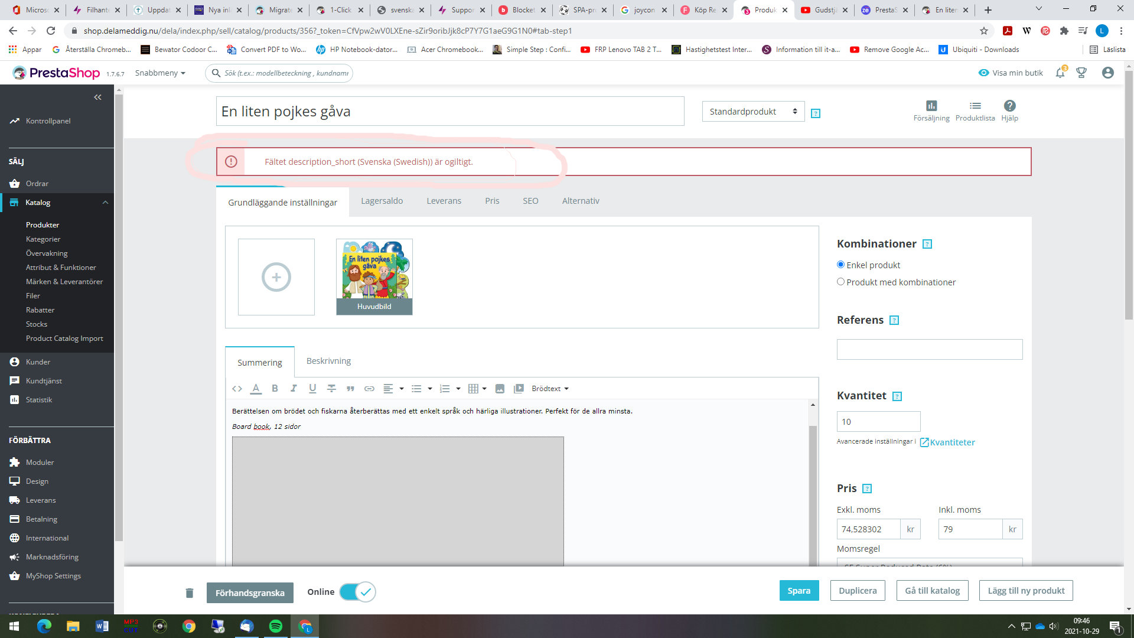Open the Snabbmeny dropdown
Screen dimensions: 1134x638
tap(160, 73)
